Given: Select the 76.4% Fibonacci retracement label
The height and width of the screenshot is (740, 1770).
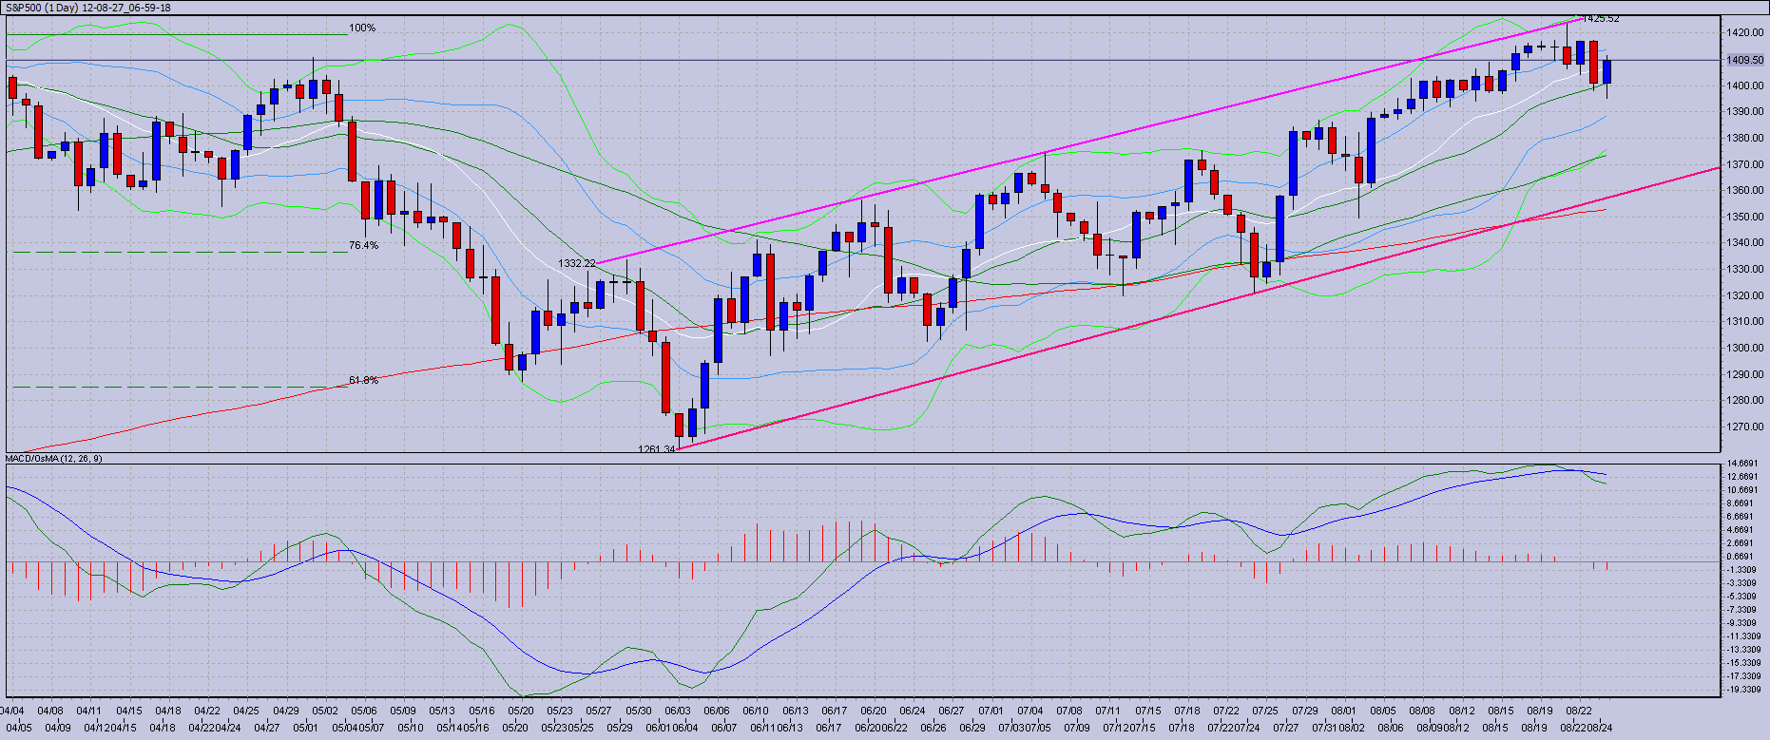Looking at the screenshot, I should coord(363,245).
